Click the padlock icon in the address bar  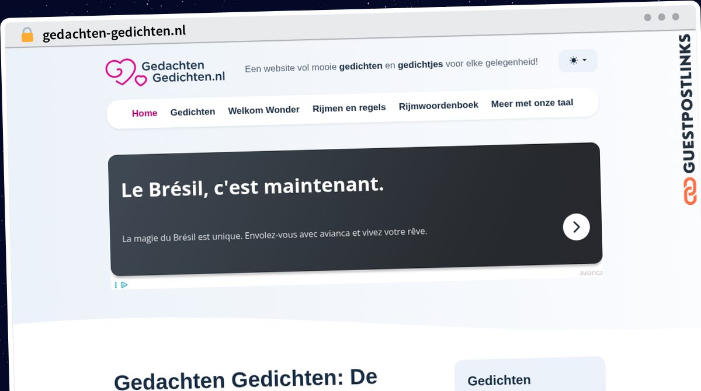(27, 35)
